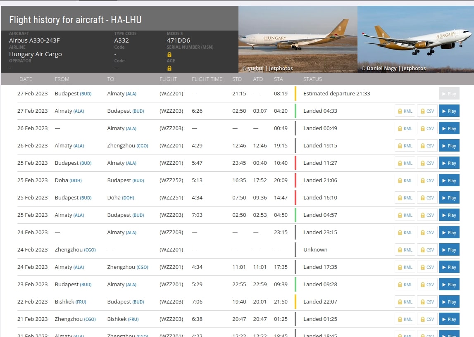Viewport: 474px width, 337px height.
Task: Open the FRU airport link for Bishkek departure
Action: 81,302
